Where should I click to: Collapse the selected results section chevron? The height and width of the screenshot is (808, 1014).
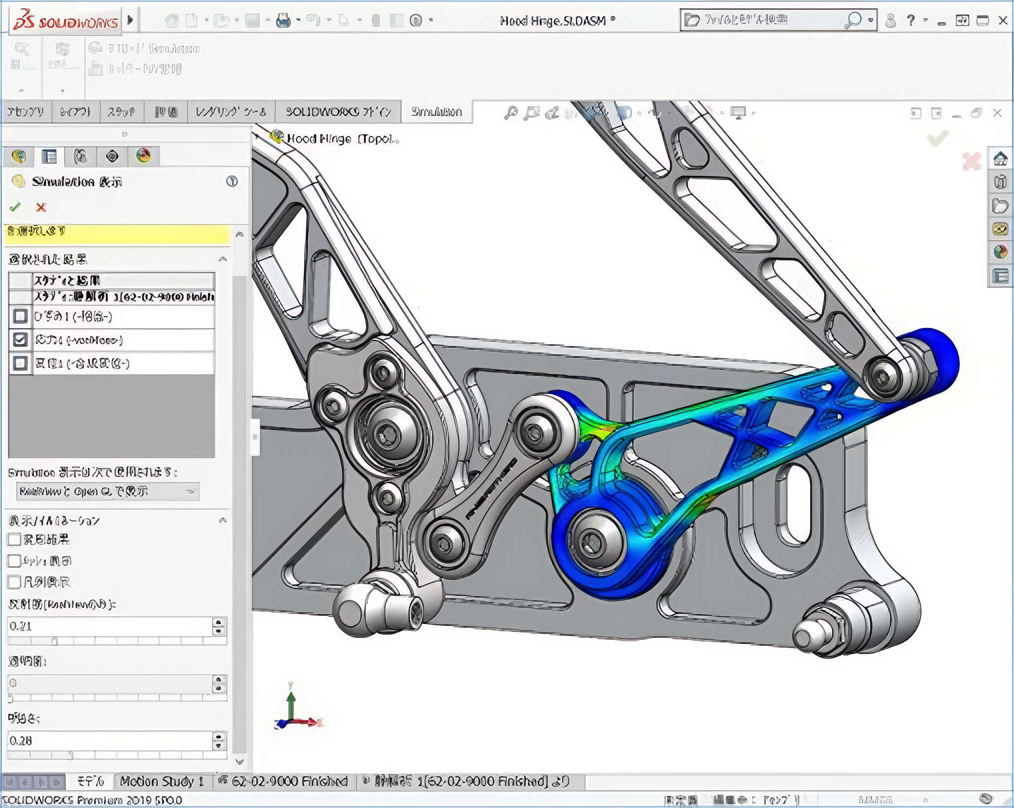point(223,259)
